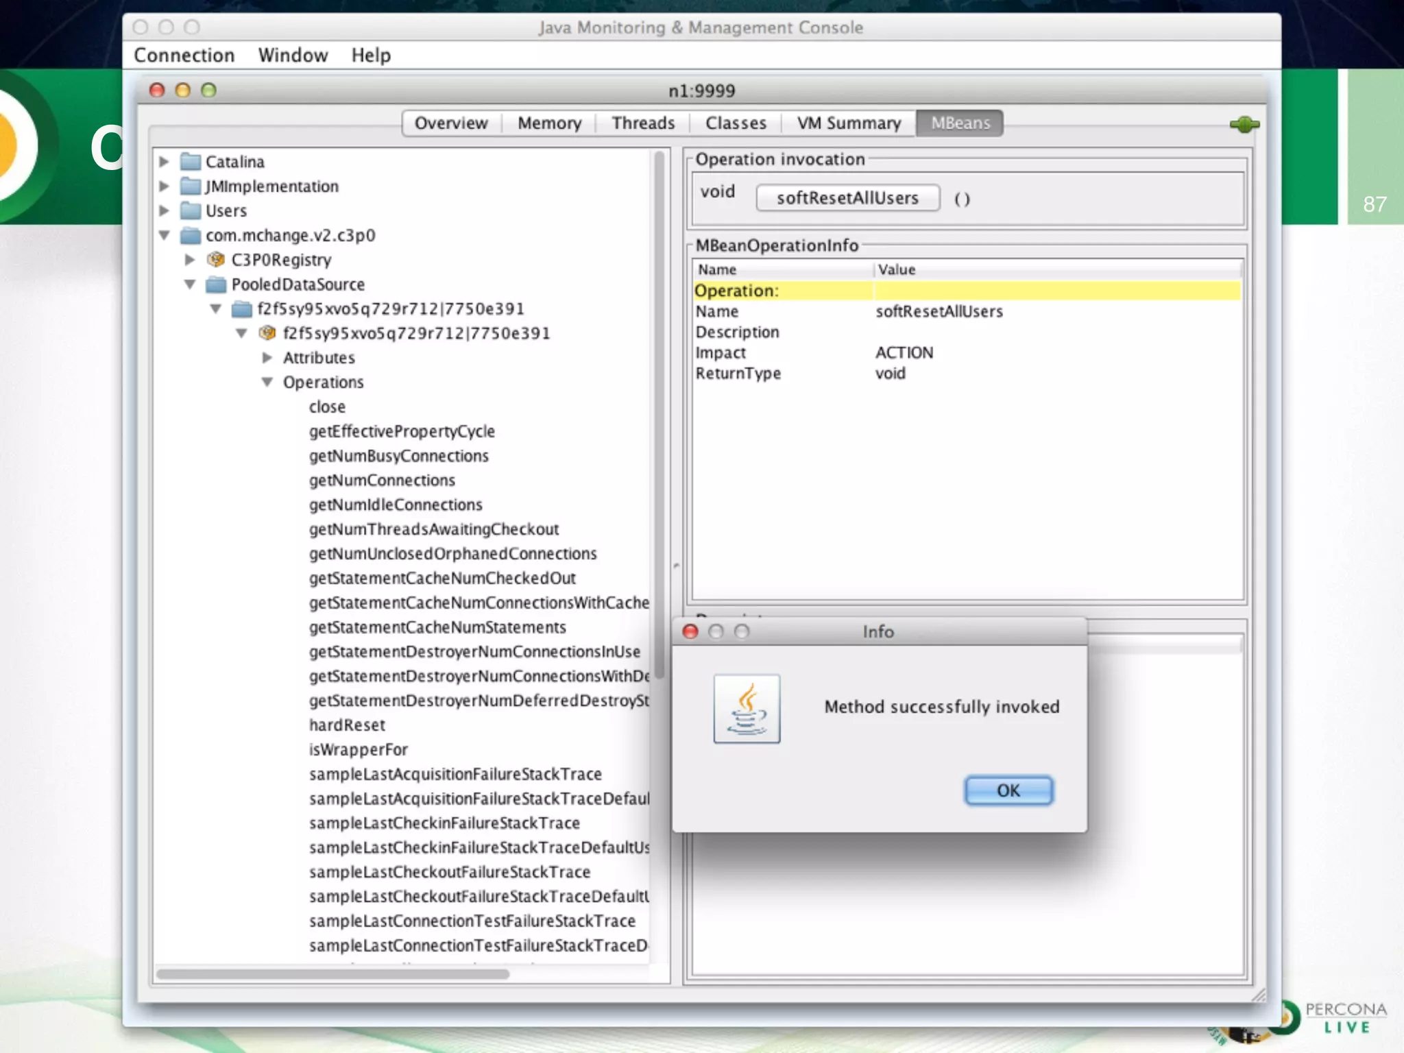Click the vertical scrollbar of MBean tree
Viewport: 1404px width, 1053px height.
click(x=659, y=415)
